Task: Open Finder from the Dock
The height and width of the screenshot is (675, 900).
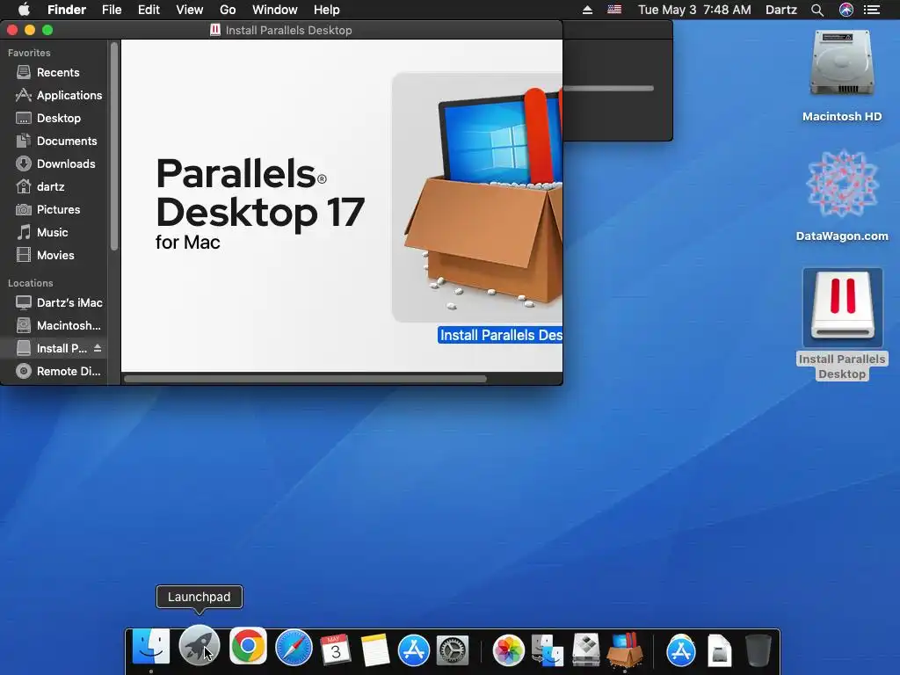Action: click(151, 648)
